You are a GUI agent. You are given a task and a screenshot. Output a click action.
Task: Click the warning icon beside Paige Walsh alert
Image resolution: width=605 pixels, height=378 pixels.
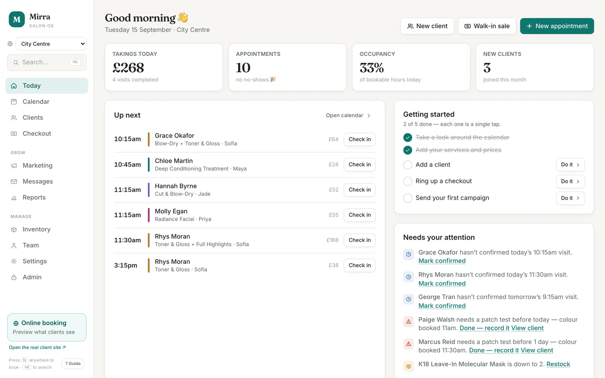click(x=408, y=322)
